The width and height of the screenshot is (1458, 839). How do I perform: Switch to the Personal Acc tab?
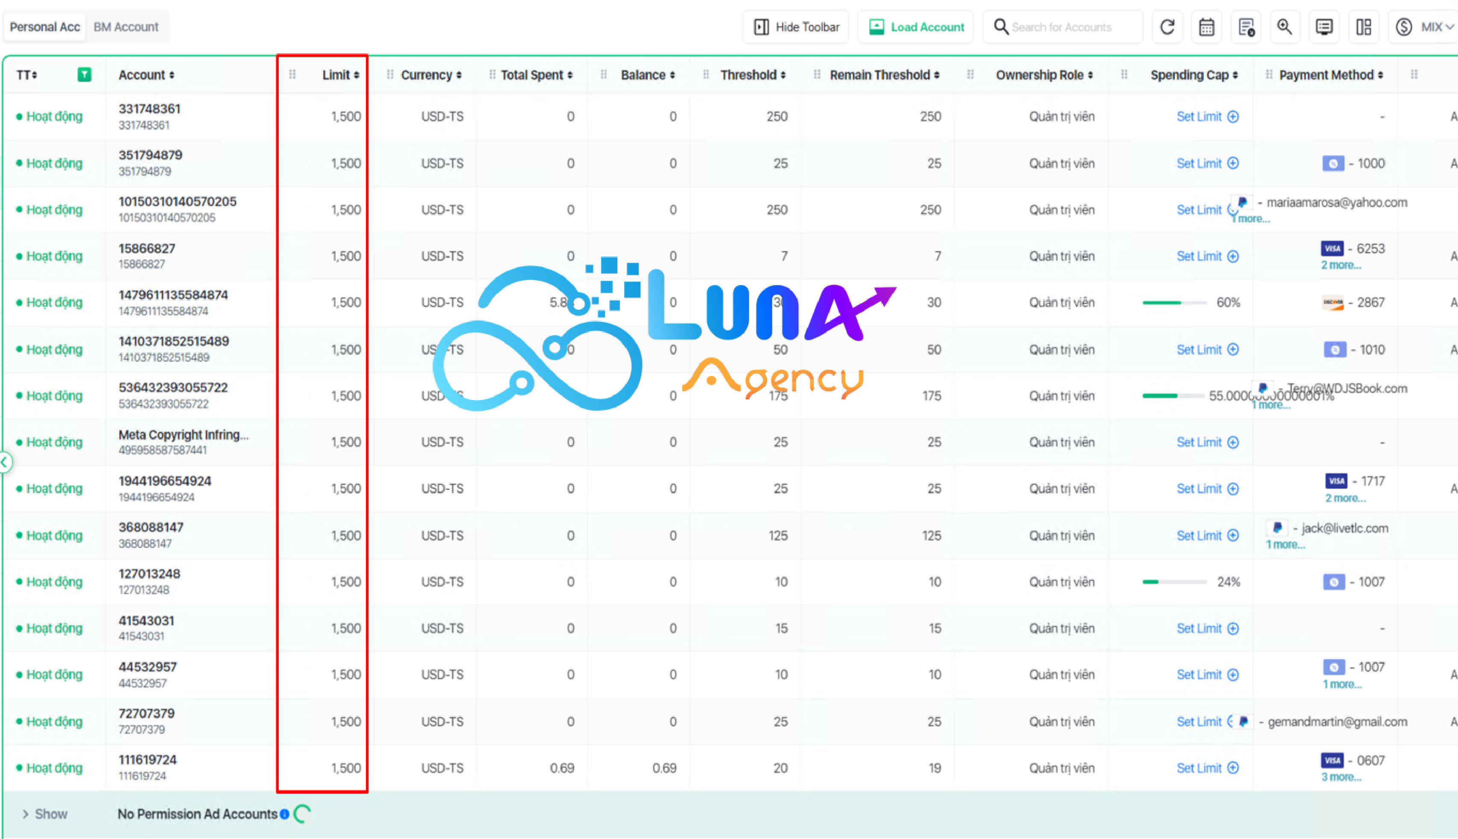[44, 27]
